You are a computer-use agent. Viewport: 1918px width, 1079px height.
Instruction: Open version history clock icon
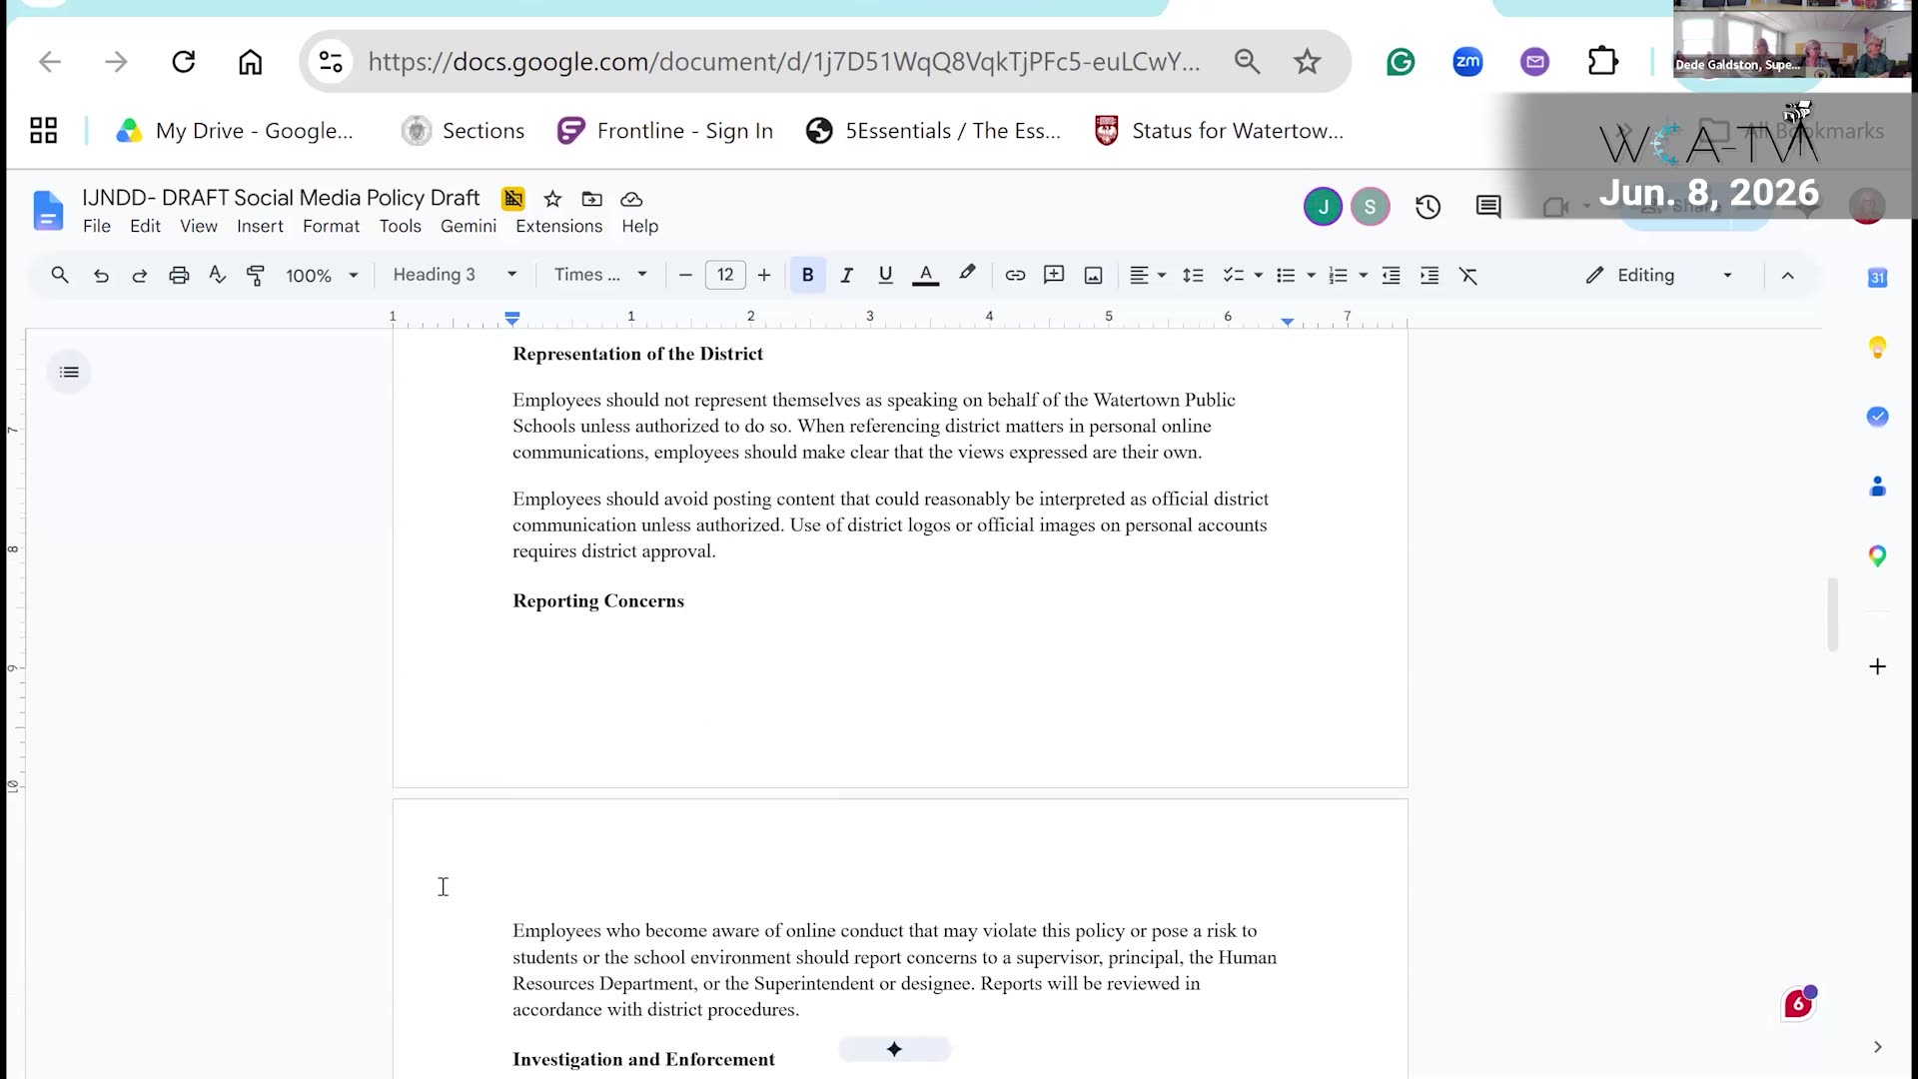click(x=1428, y=207)
